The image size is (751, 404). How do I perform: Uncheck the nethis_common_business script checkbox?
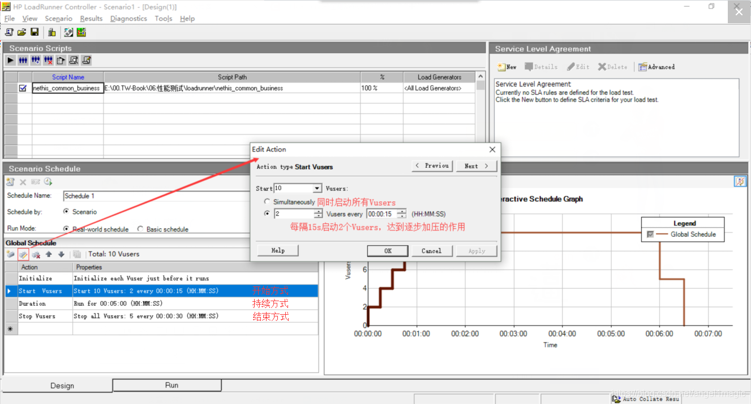click(x=23, y=88)
